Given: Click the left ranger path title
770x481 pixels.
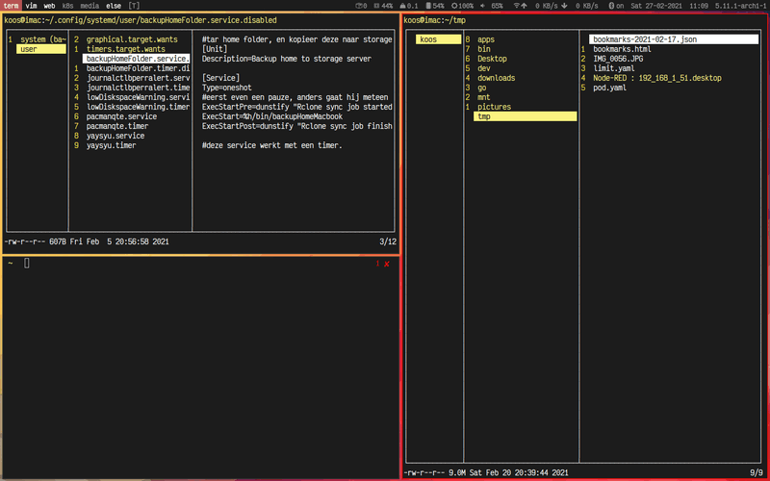Looking at the screenshot, I should point(141,20).
